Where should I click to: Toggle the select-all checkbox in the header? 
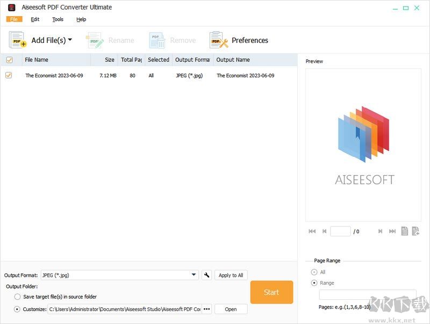[x=9, y=60]
